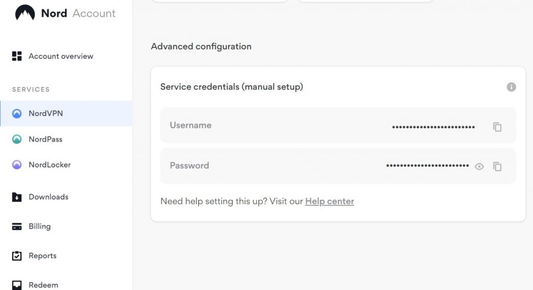Click the masked Username field
Image resolution: width=533 pixels, height=290 pixels.
point(433,127)
